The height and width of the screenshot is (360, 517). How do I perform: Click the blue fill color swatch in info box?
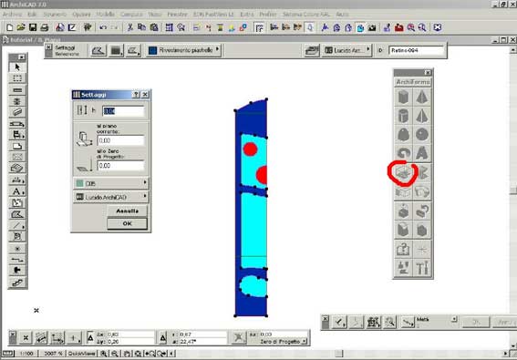click(x=152, y=50)
